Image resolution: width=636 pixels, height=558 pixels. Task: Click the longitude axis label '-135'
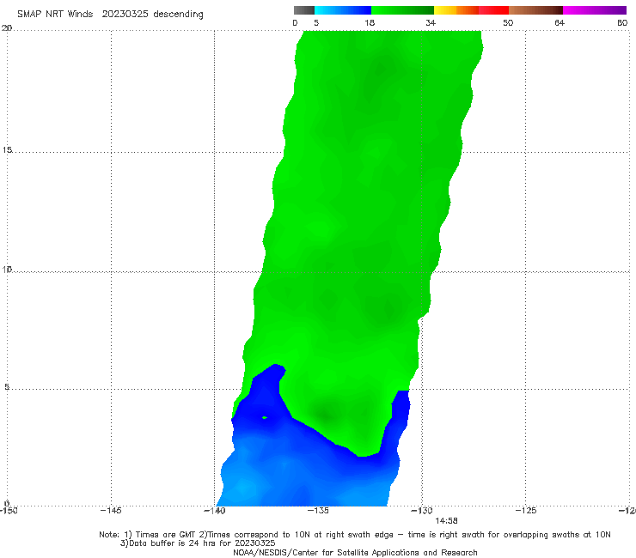(x=318, y=510)
